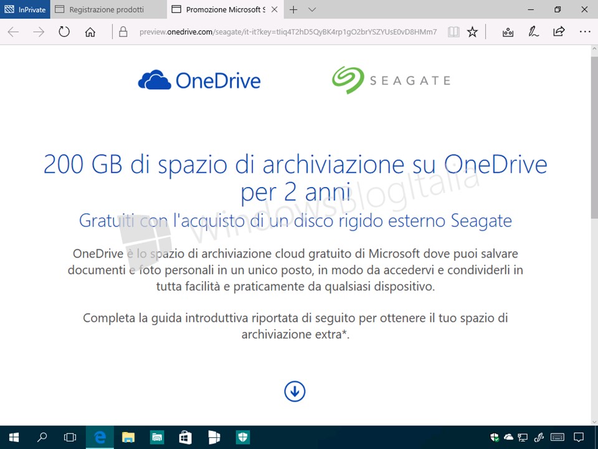Open Windows Ink Workspace tray icon

tap(539, 437)
